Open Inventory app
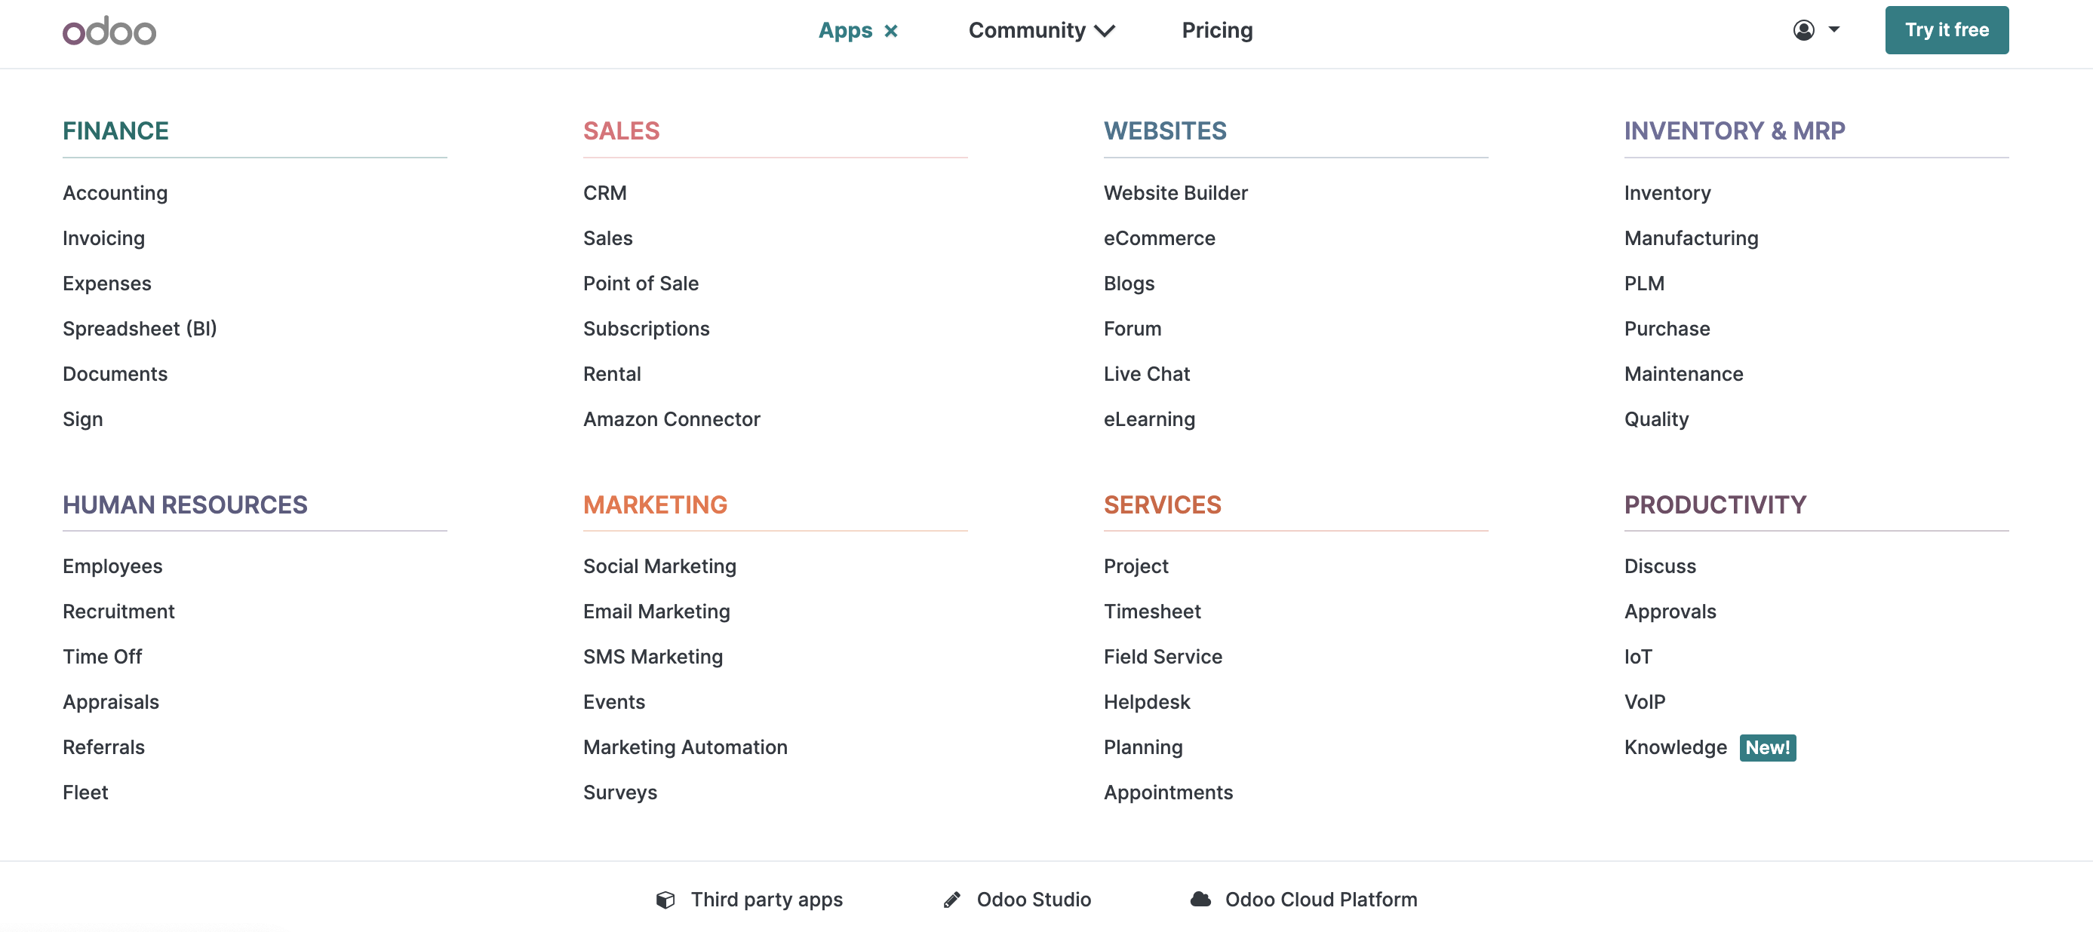The height and width of the screenshot is (932, 2093). point(1667,193)
